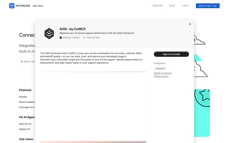The width and height of the screenshot is (229, 143).
Task: Select the Analytics category tag
Action: click(x=160, y=69)
